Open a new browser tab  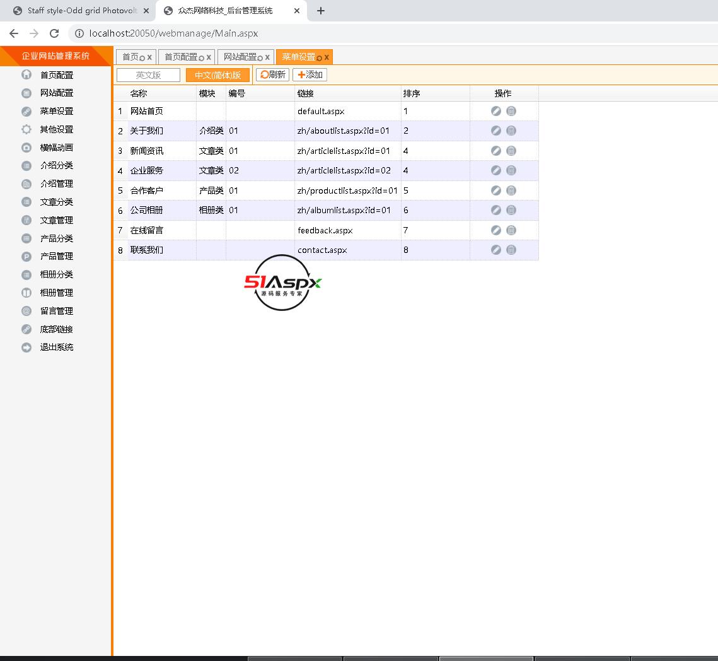321,11
